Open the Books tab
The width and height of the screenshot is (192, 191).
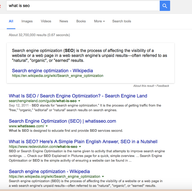(81, 21)
